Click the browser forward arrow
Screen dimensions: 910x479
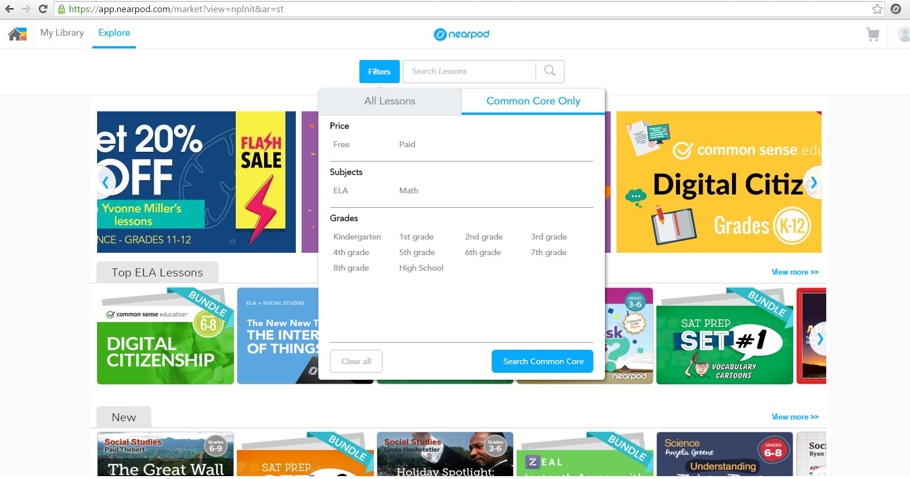[26, 9]
